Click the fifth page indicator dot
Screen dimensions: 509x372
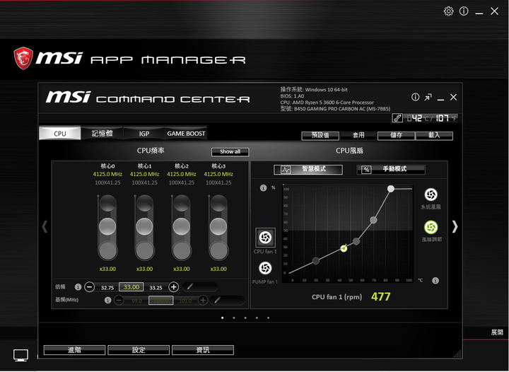click(268, 318)
